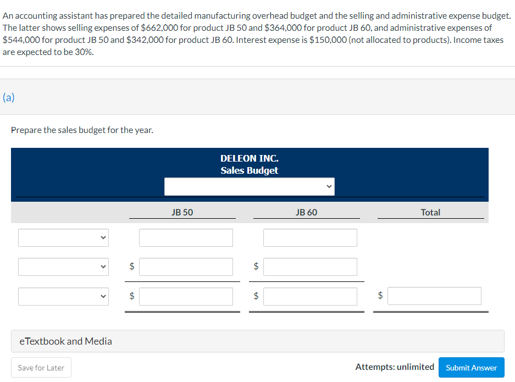Click the Submit Answer button
This screenshot has width=515, height=382.
471,368
